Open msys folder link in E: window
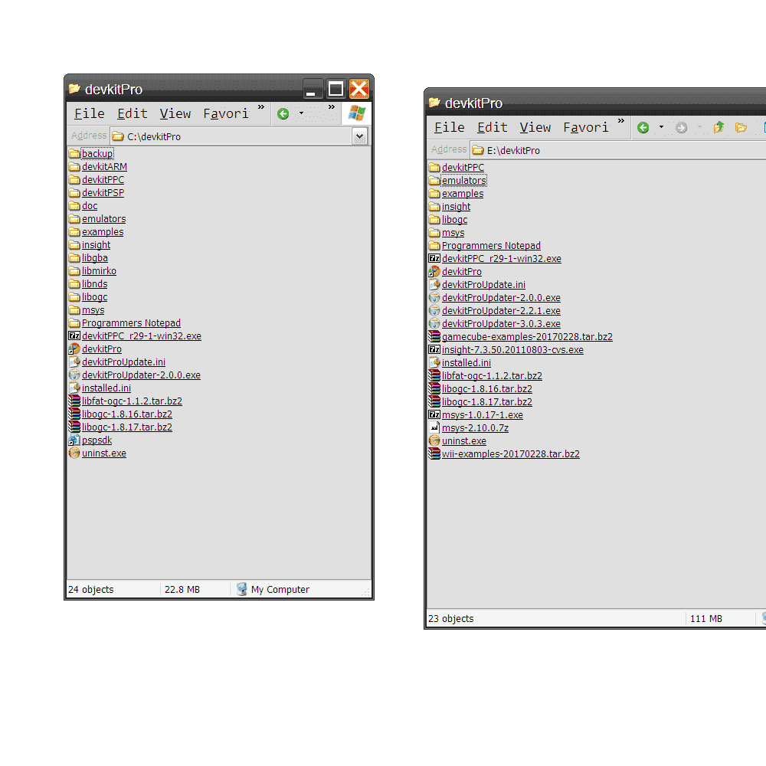The height and width of the screenshot is (766, 766). point(453,233)
